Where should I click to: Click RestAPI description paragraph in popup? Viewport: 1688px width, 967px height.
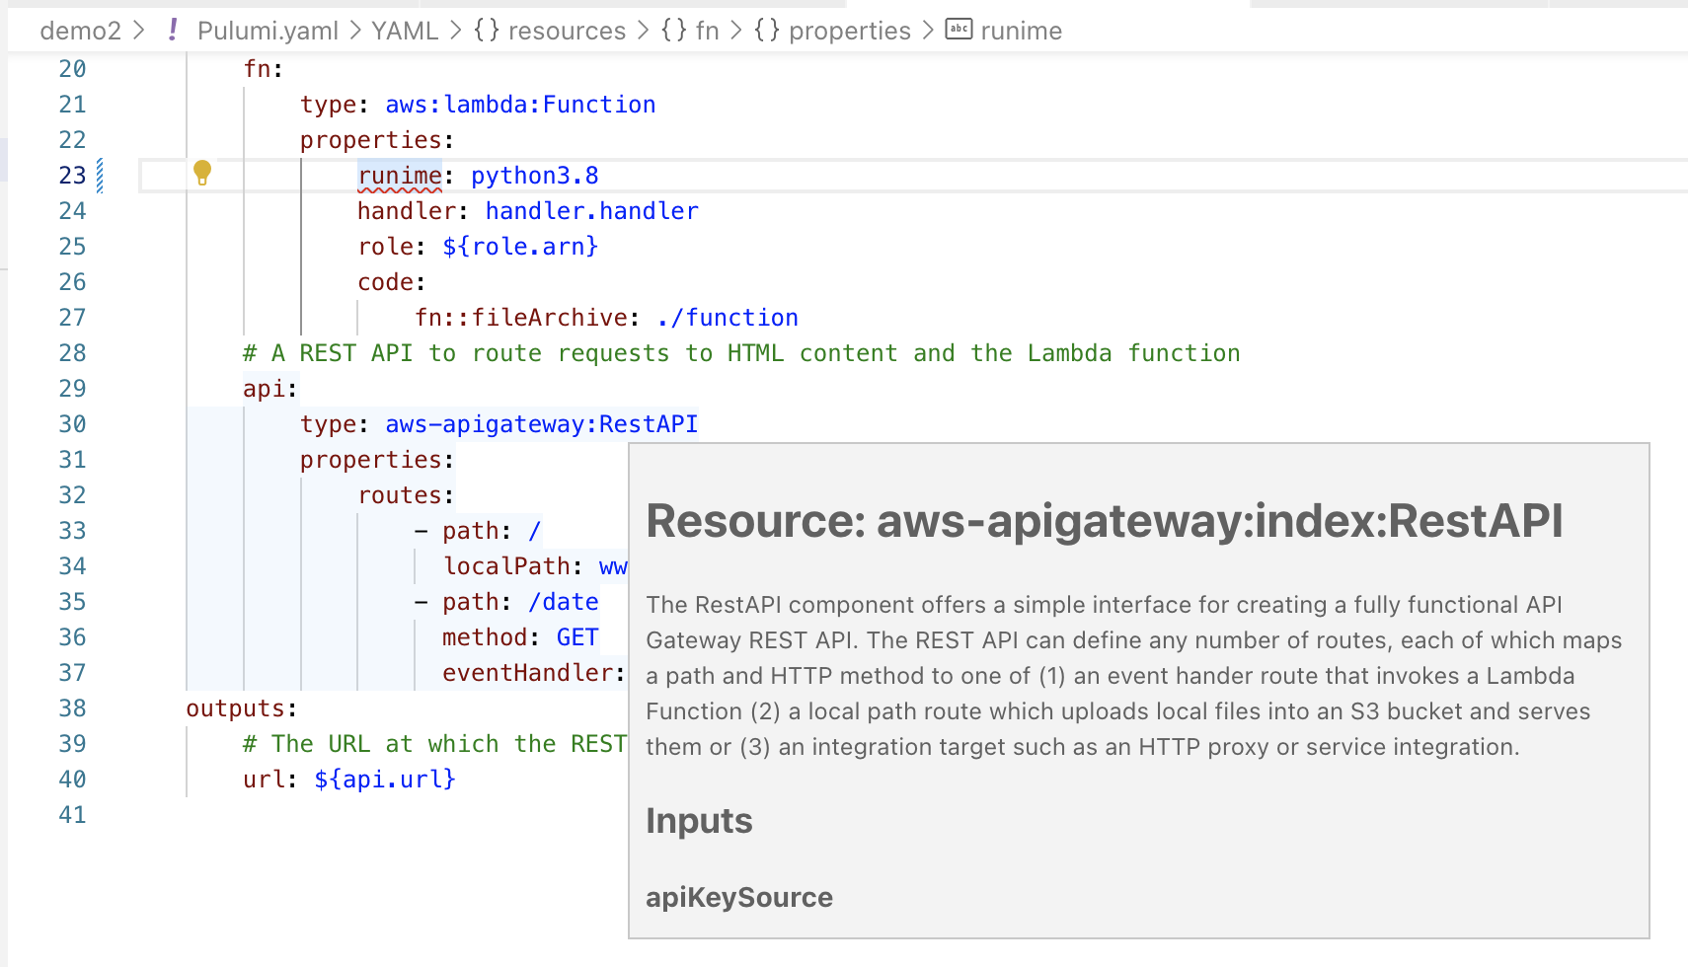(x=1133, y=676)
